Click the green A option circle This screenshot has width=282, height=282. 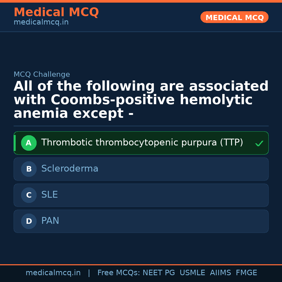pos(29,143)
